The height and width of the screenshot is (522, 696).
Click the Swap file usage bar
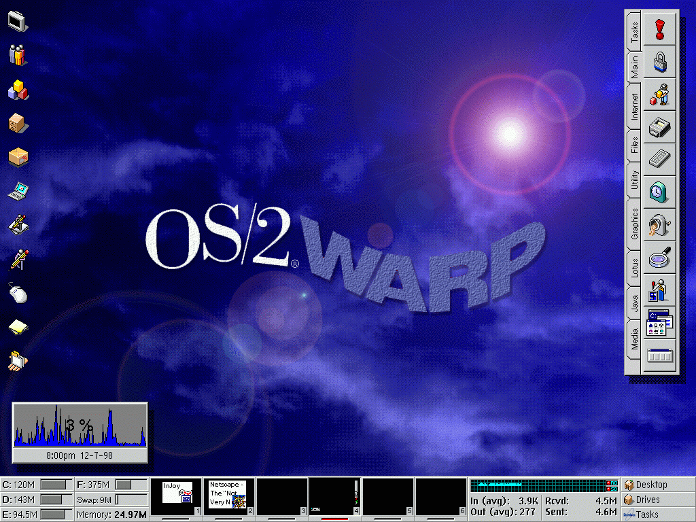point(131,500)
